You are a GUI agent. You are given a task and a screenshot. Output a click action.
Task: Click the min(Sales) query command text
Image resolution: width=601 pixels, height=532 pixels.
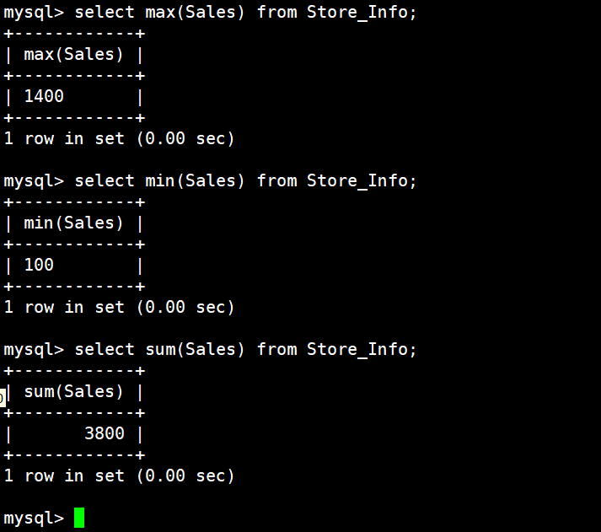245,181
